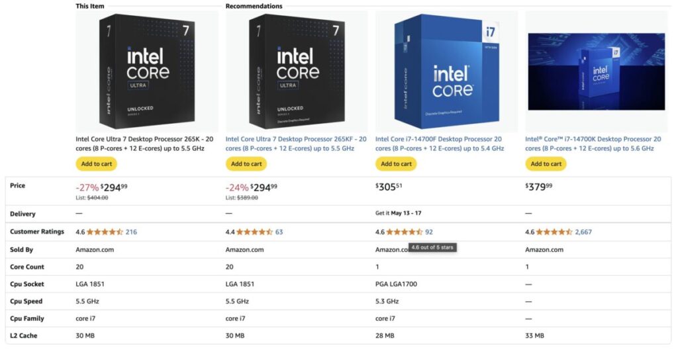Image resolution: width=678 pixels, height=356 pixels.
Task: Open the 63 ratings link for 265KF
Action: pyautogui.click(x=279, y=232)
